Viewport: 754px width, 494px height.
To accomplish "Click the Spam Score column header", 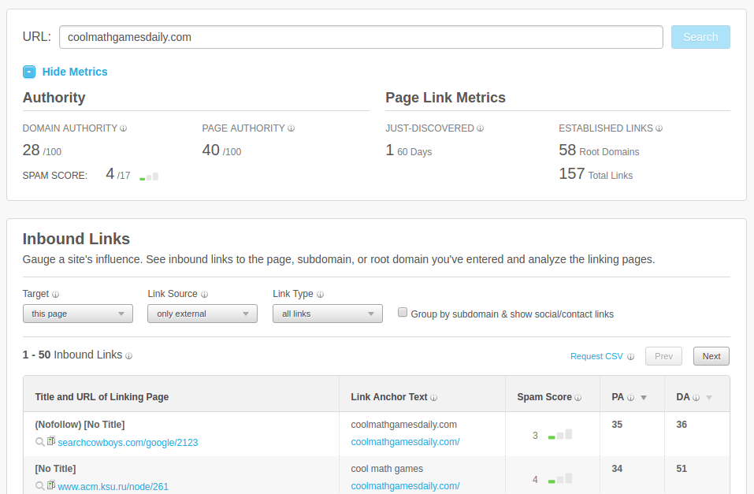I will point(544,397).
